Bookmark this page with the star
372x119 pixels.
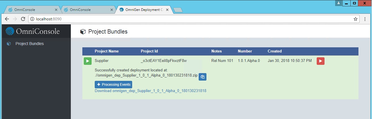356,19
